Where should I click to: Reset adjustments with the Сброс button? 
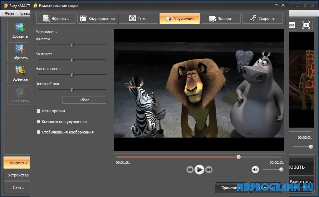(84, 100)
